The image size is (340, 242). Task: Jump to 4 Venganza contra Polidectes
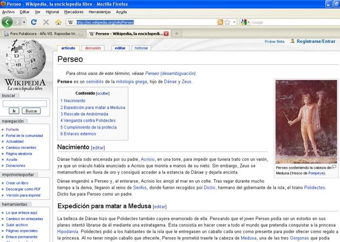[88, 121]
